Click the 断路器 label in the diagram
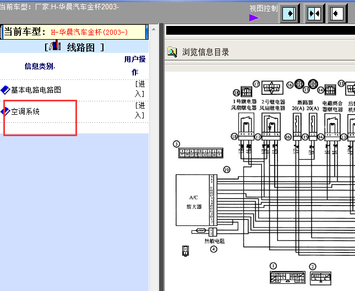 pos(305,103)
